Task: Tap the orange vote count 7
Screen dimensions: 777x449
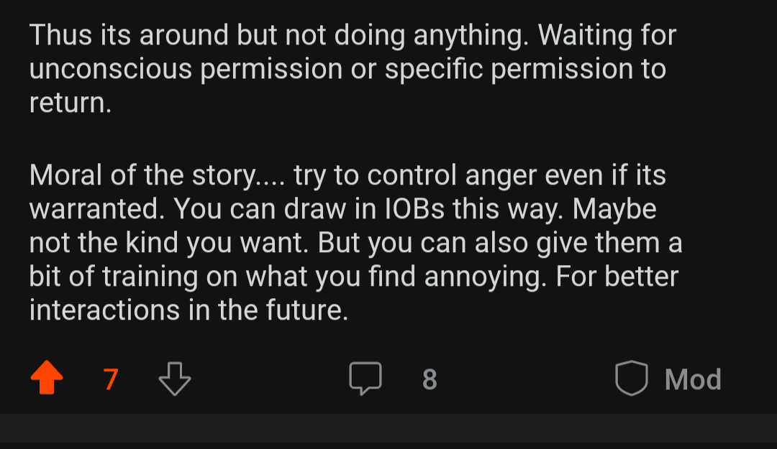Action: coord(111,379)
